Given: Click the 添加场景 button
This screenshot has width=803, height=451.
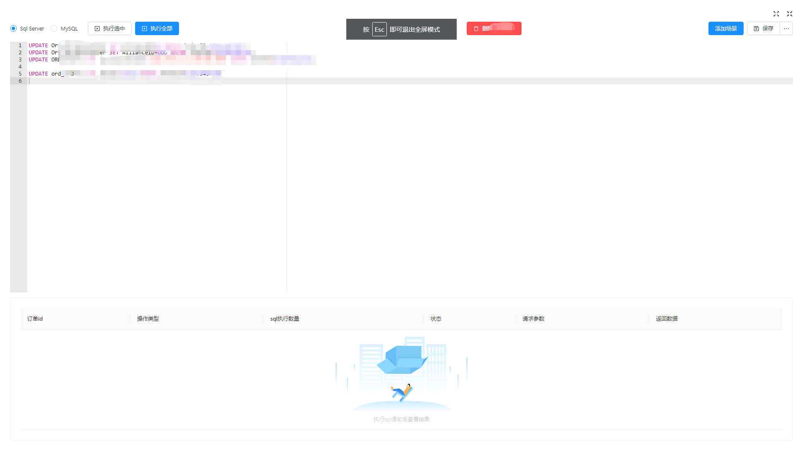Looking at the screenshot, I should point(726,28).
